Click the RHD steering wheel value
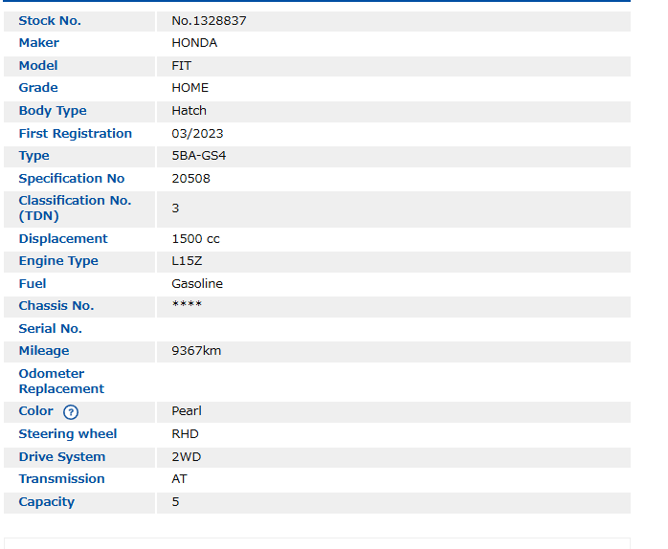 pyautogui.click(x=186, y=434)
